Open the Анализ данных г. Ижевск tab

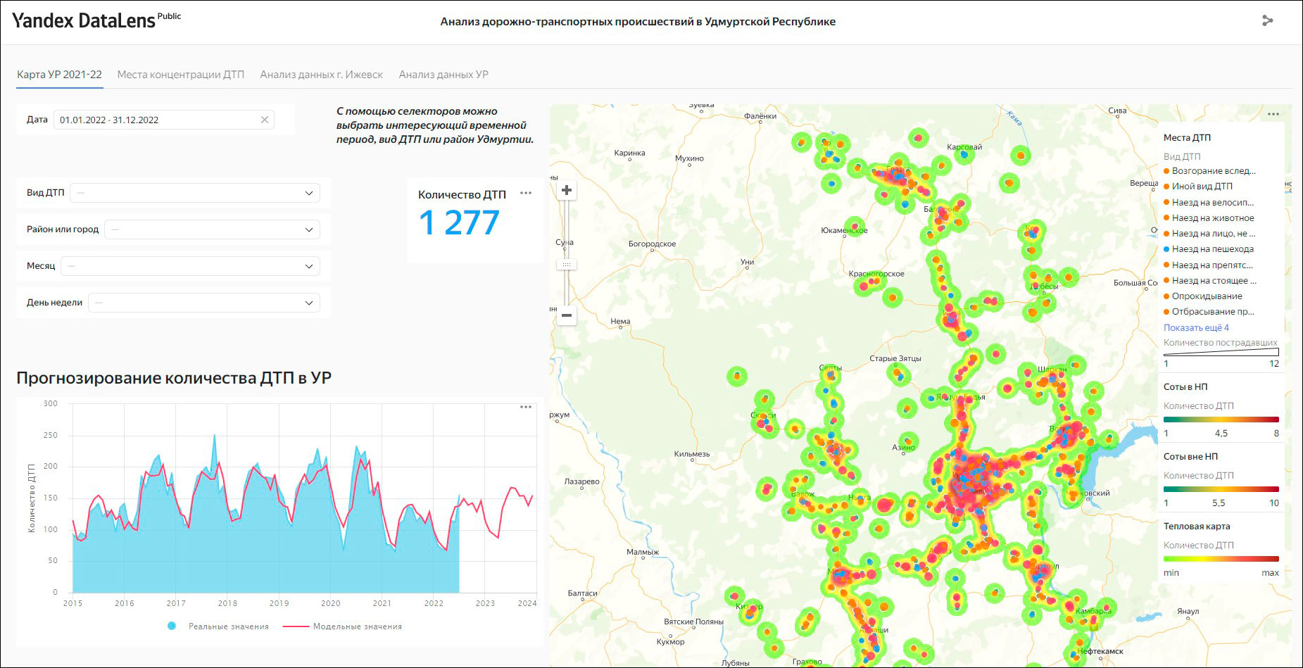pyautogui.click(x=322, y=75)
